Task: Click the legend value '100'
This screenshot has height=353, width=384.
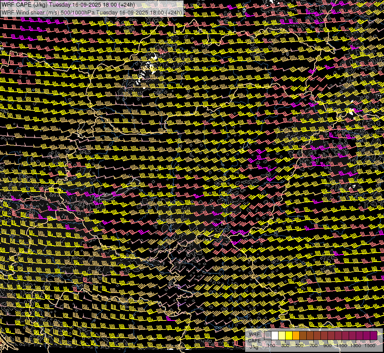Action: (271, 346)
